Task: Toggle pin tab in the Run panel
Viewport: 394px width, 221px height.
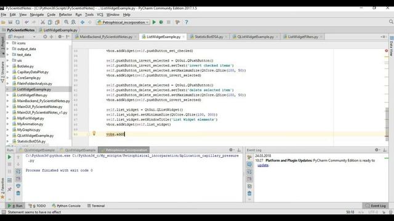Action: pyautogui.click(x=9, y=190)
